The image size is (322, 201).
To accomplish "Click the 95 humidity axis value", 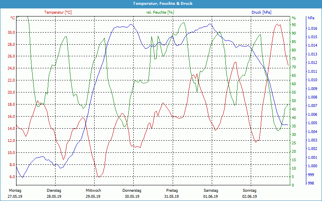I will tap(294, 25).
